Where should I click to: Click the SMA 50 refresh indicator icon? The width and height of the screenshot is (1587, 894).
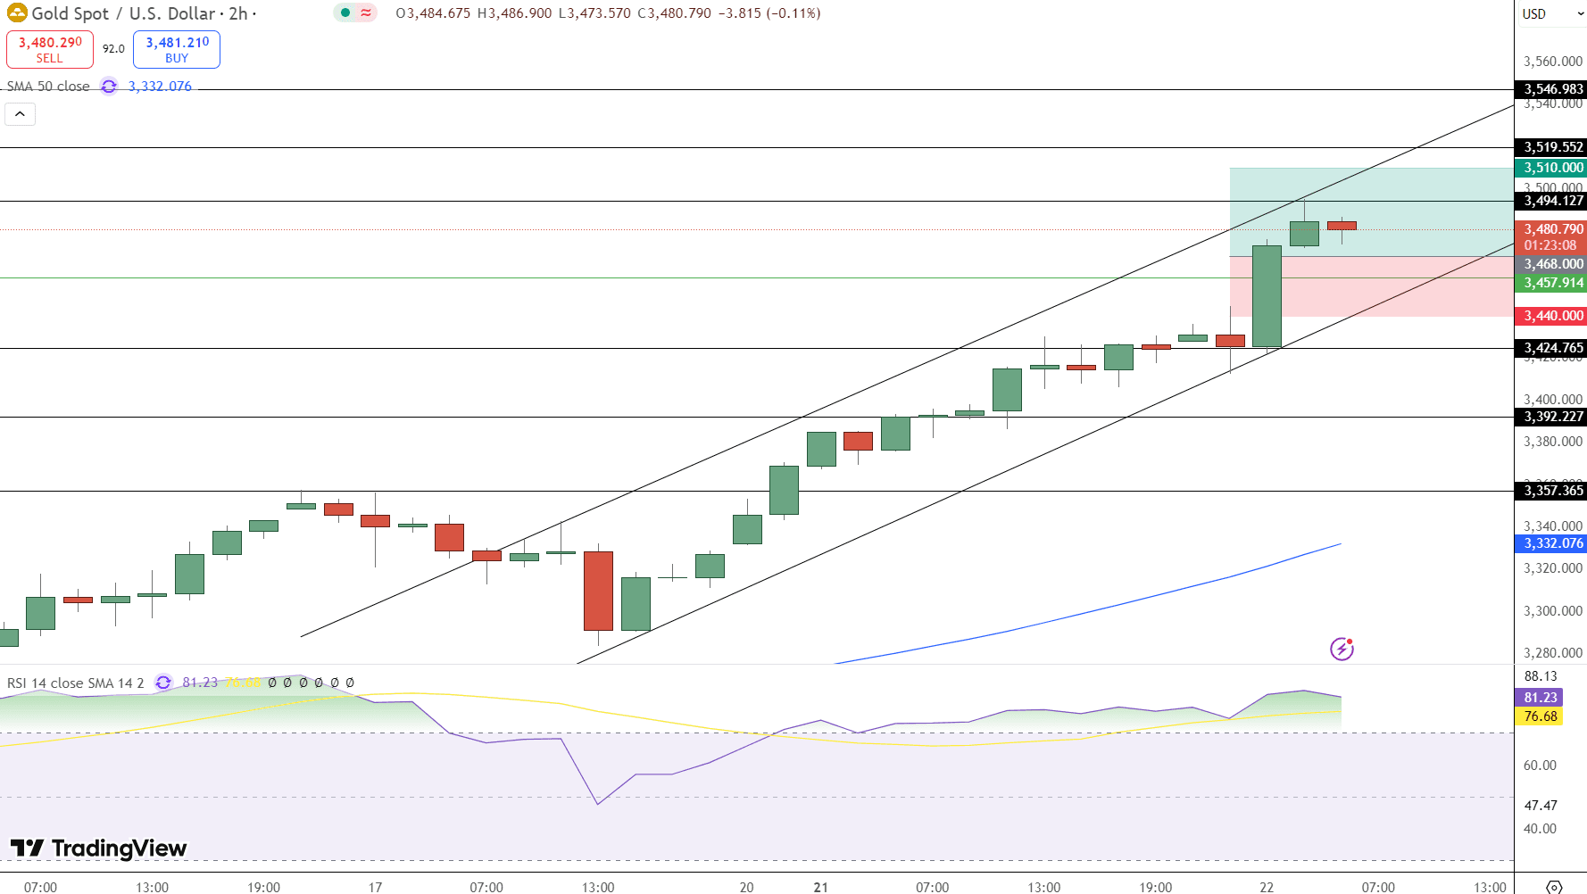click(x=109, y=87)
